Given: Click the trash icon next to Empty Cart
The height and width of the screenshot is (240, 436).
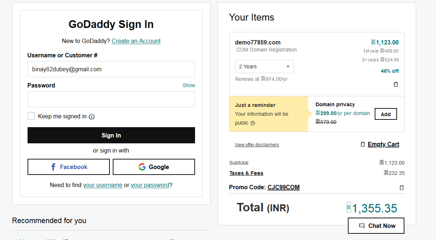Looking at the screenshot, I should point(363,144).
